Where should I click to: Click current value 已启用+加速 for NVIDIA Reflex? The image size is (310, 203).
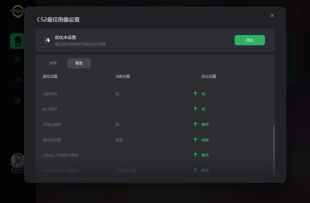point(126,170)
